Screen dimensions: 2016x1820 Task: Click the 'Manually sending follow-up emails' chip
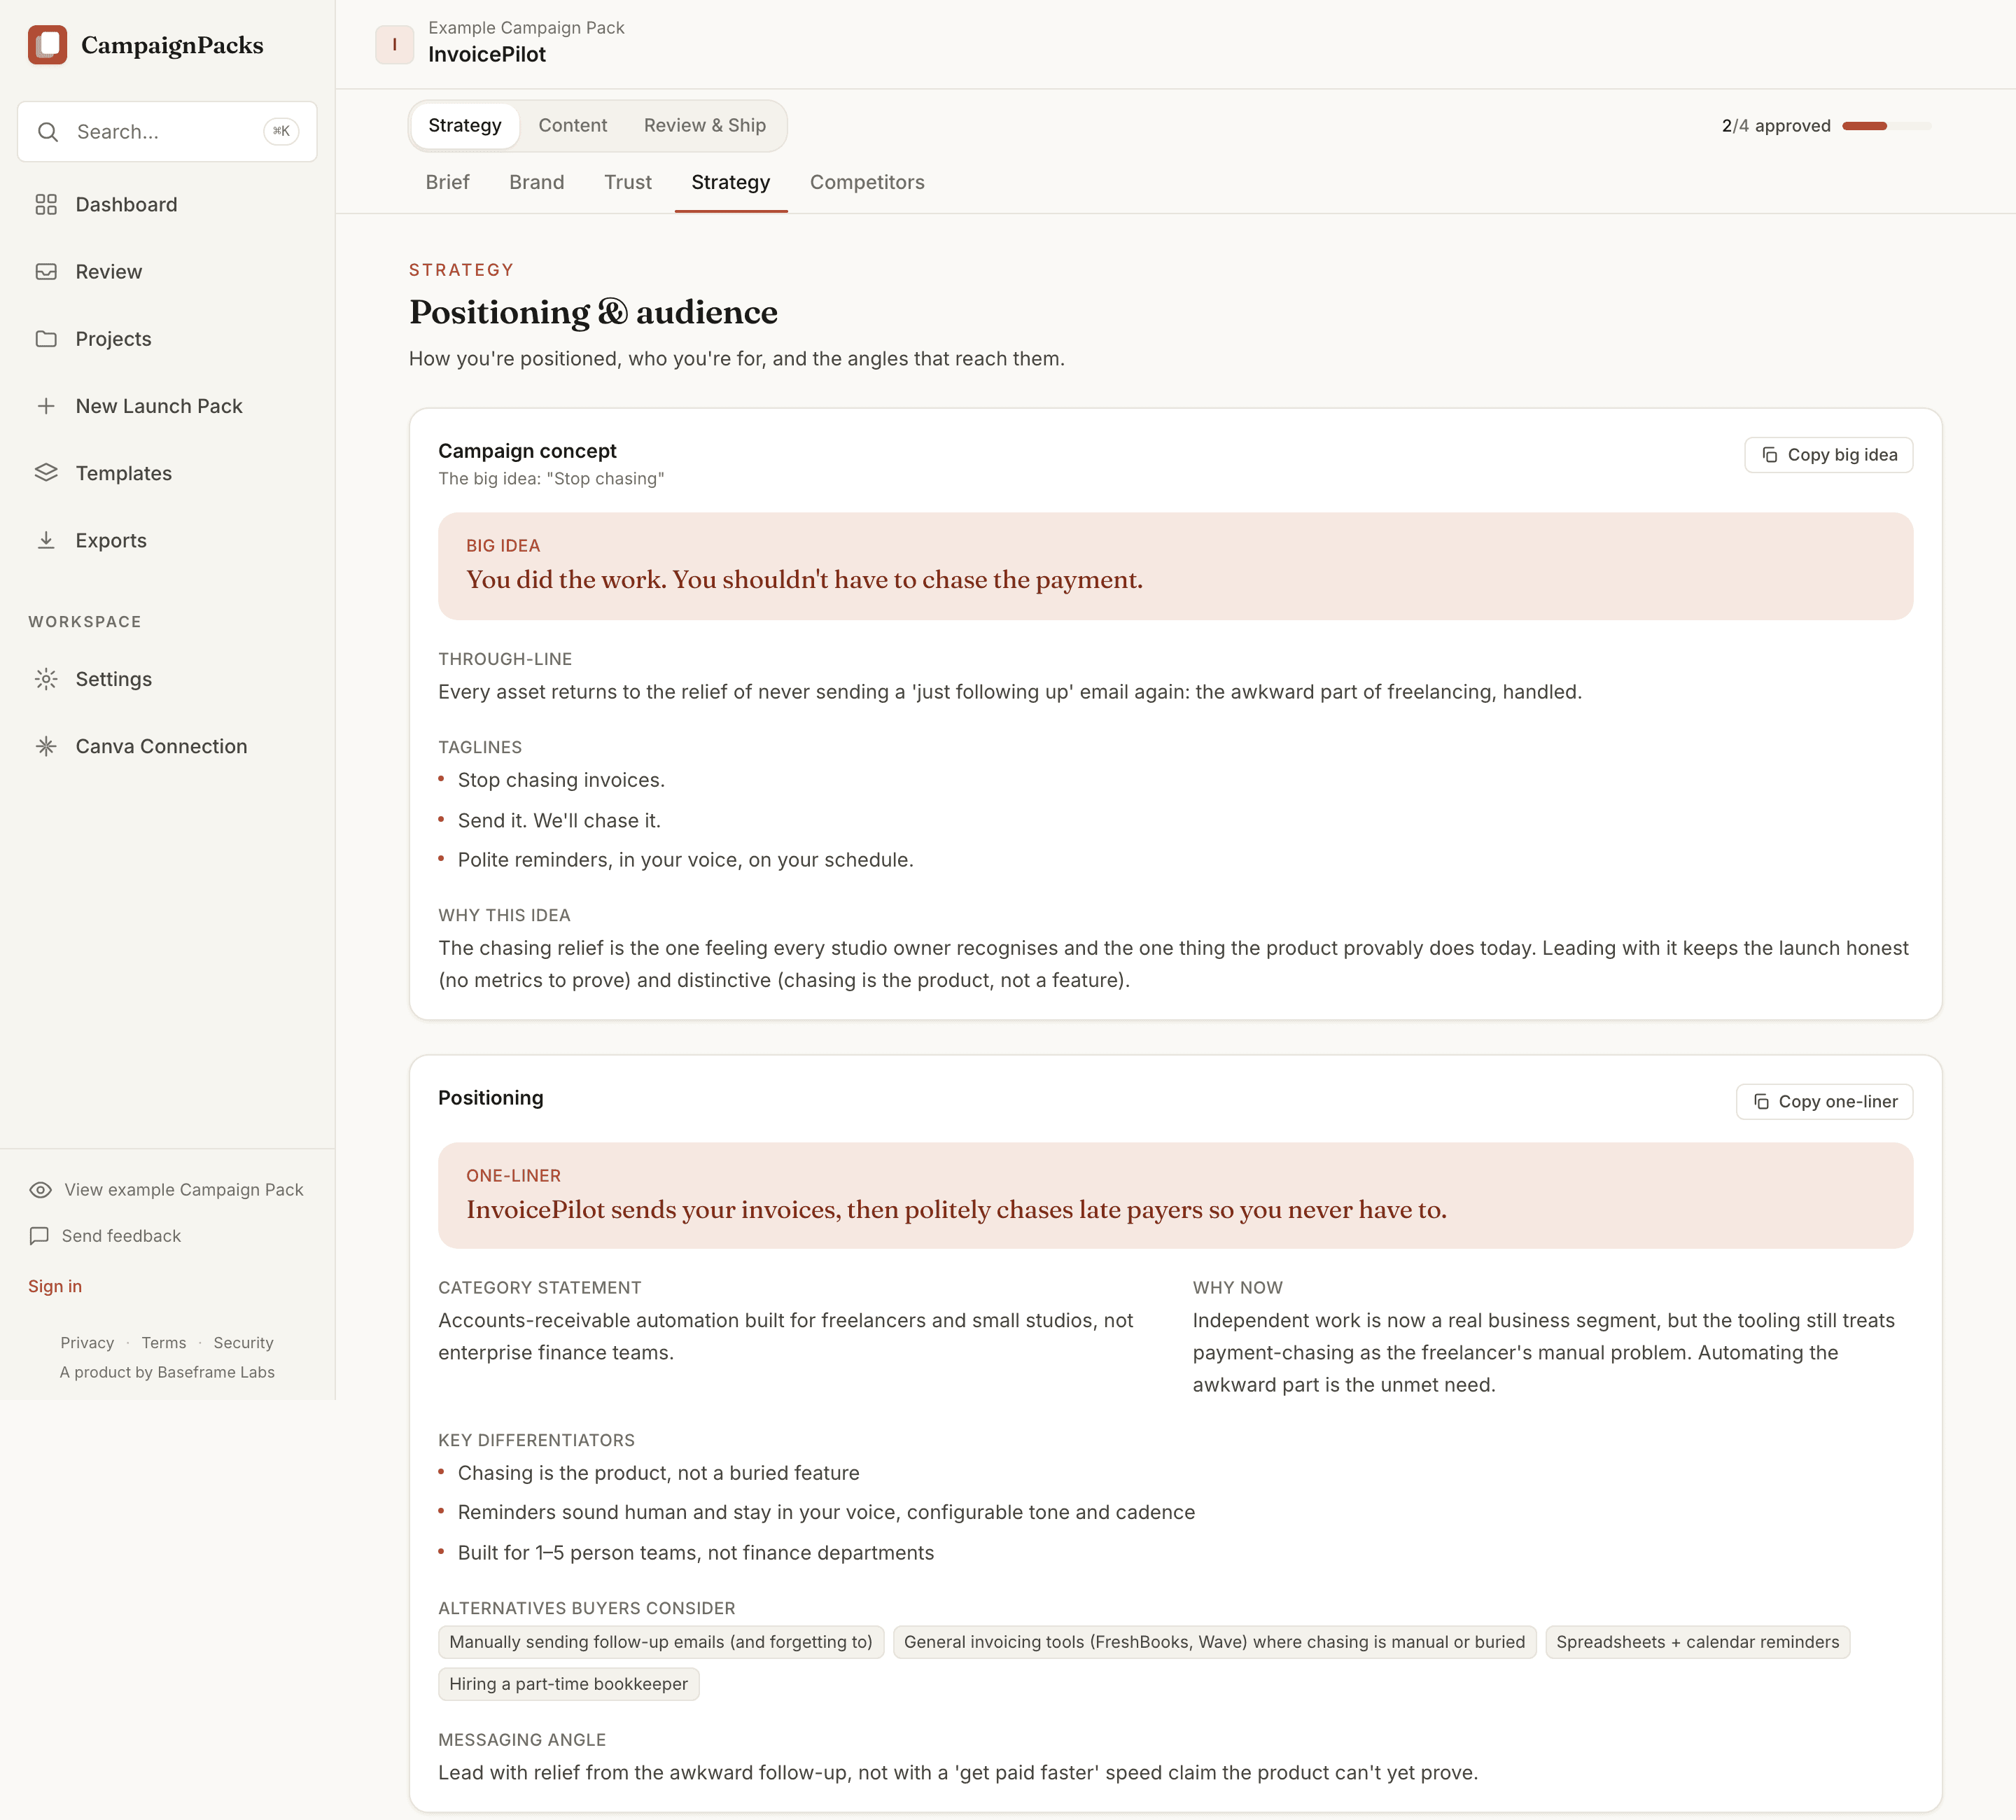[661, 1642]
